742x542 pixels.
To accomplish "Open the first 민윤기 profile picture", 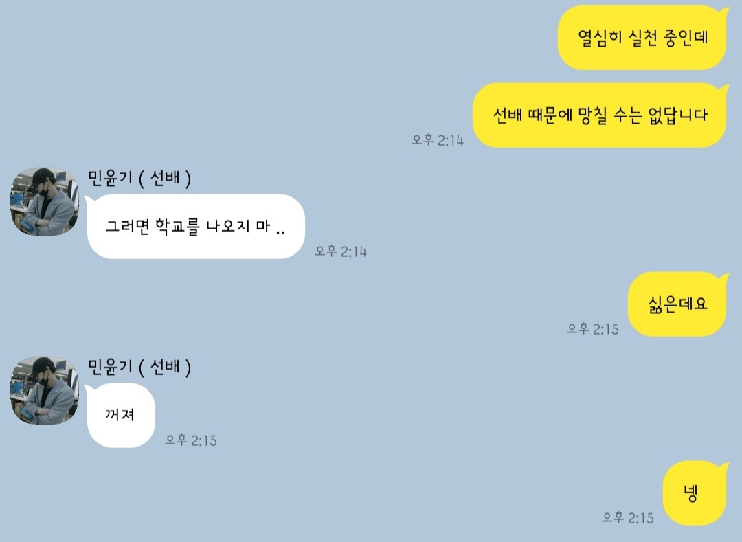I will (45, 201).
